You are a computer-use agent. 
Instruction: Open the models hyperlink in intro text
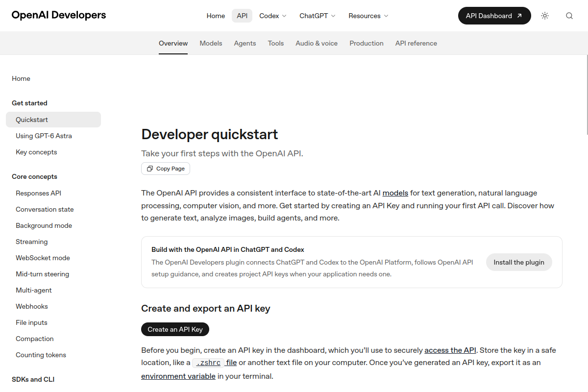pyautogui.click(x=395, y=193)
